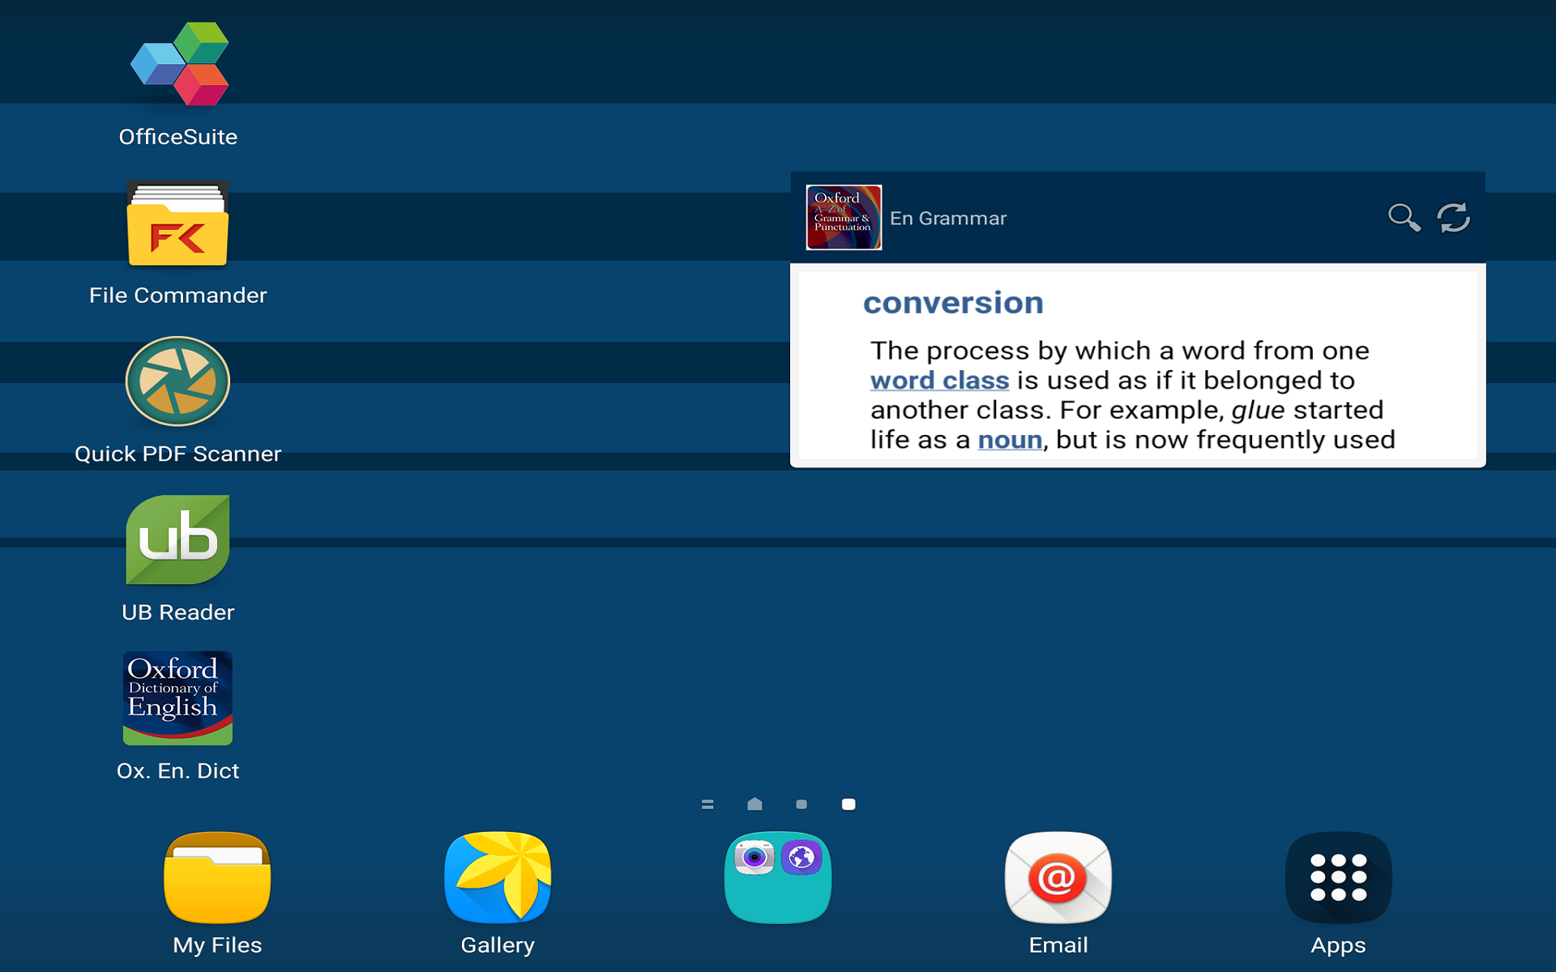Tap the search icon on the En Grammar widget
Screen dimensions: 1556x972
point(1404,217)
